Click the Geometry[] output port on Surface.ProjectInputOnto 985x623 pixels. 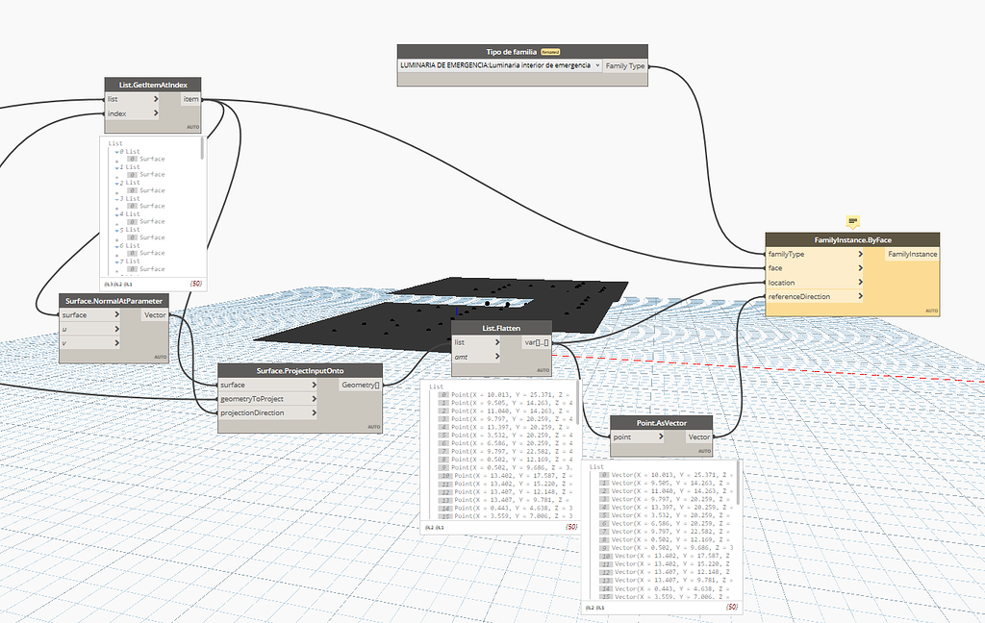[x=361, y=384]
